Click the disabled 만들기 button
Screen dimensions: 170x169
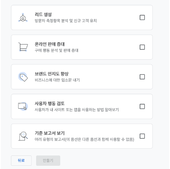tap(48, 160)
